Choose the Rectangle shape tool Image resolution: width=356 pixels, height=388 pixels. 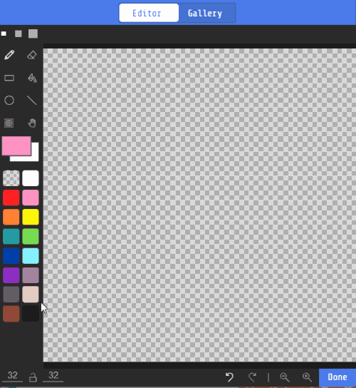coord(9,78)
